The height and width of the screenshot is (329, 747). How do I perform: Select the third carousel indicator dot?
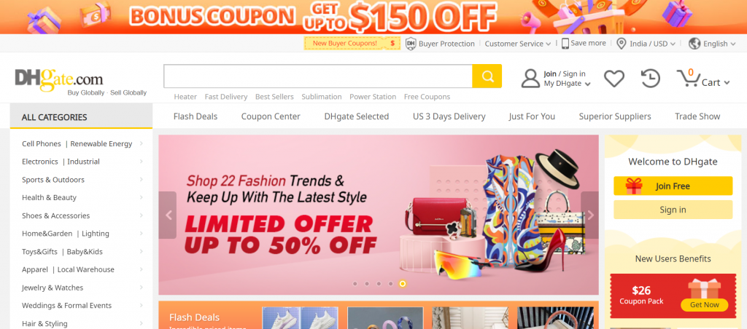(x=379, y=284)
